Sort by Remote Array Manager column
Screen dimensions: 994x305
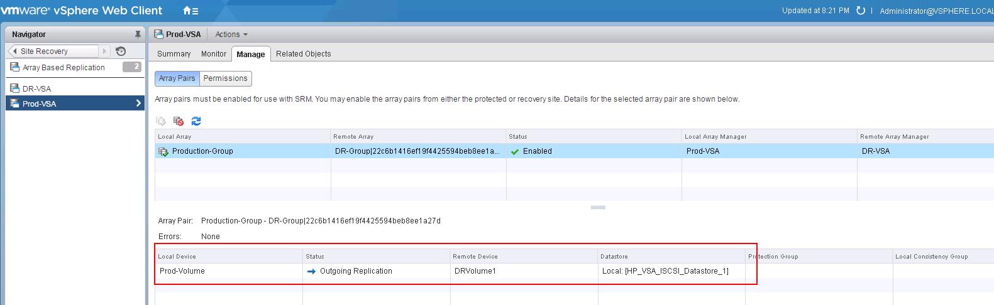click(x=925, y=136)
